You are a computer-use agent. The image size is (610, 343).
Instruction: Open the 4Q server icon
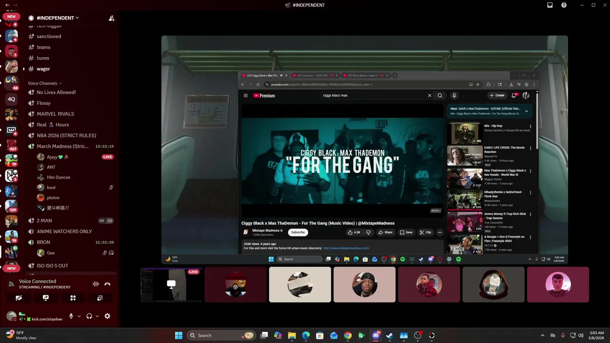[11, 99]
